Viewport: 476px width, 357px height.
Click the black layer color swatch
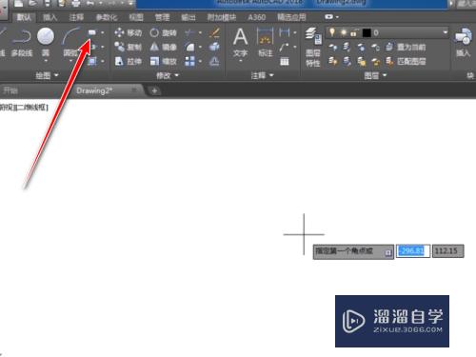click(x=367, y=32)
